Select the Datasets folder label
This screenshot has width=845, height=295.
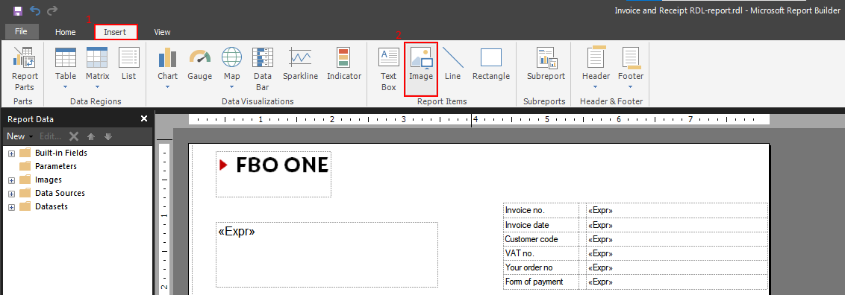click(x=52, y=206)
